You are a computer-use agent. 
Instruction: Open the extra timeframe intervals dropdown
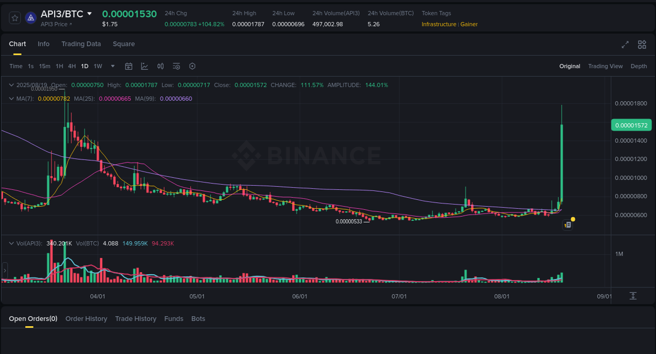(112, 66)
